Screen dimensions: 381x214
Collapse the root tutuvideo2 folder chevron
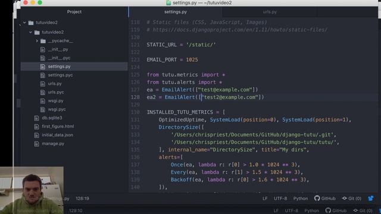point(24,23)
